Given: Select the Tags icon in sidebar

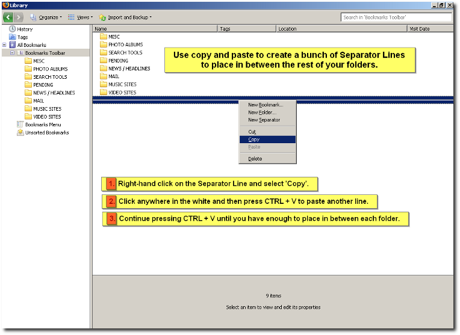Looking at the screenshot, I should [13, 37].
